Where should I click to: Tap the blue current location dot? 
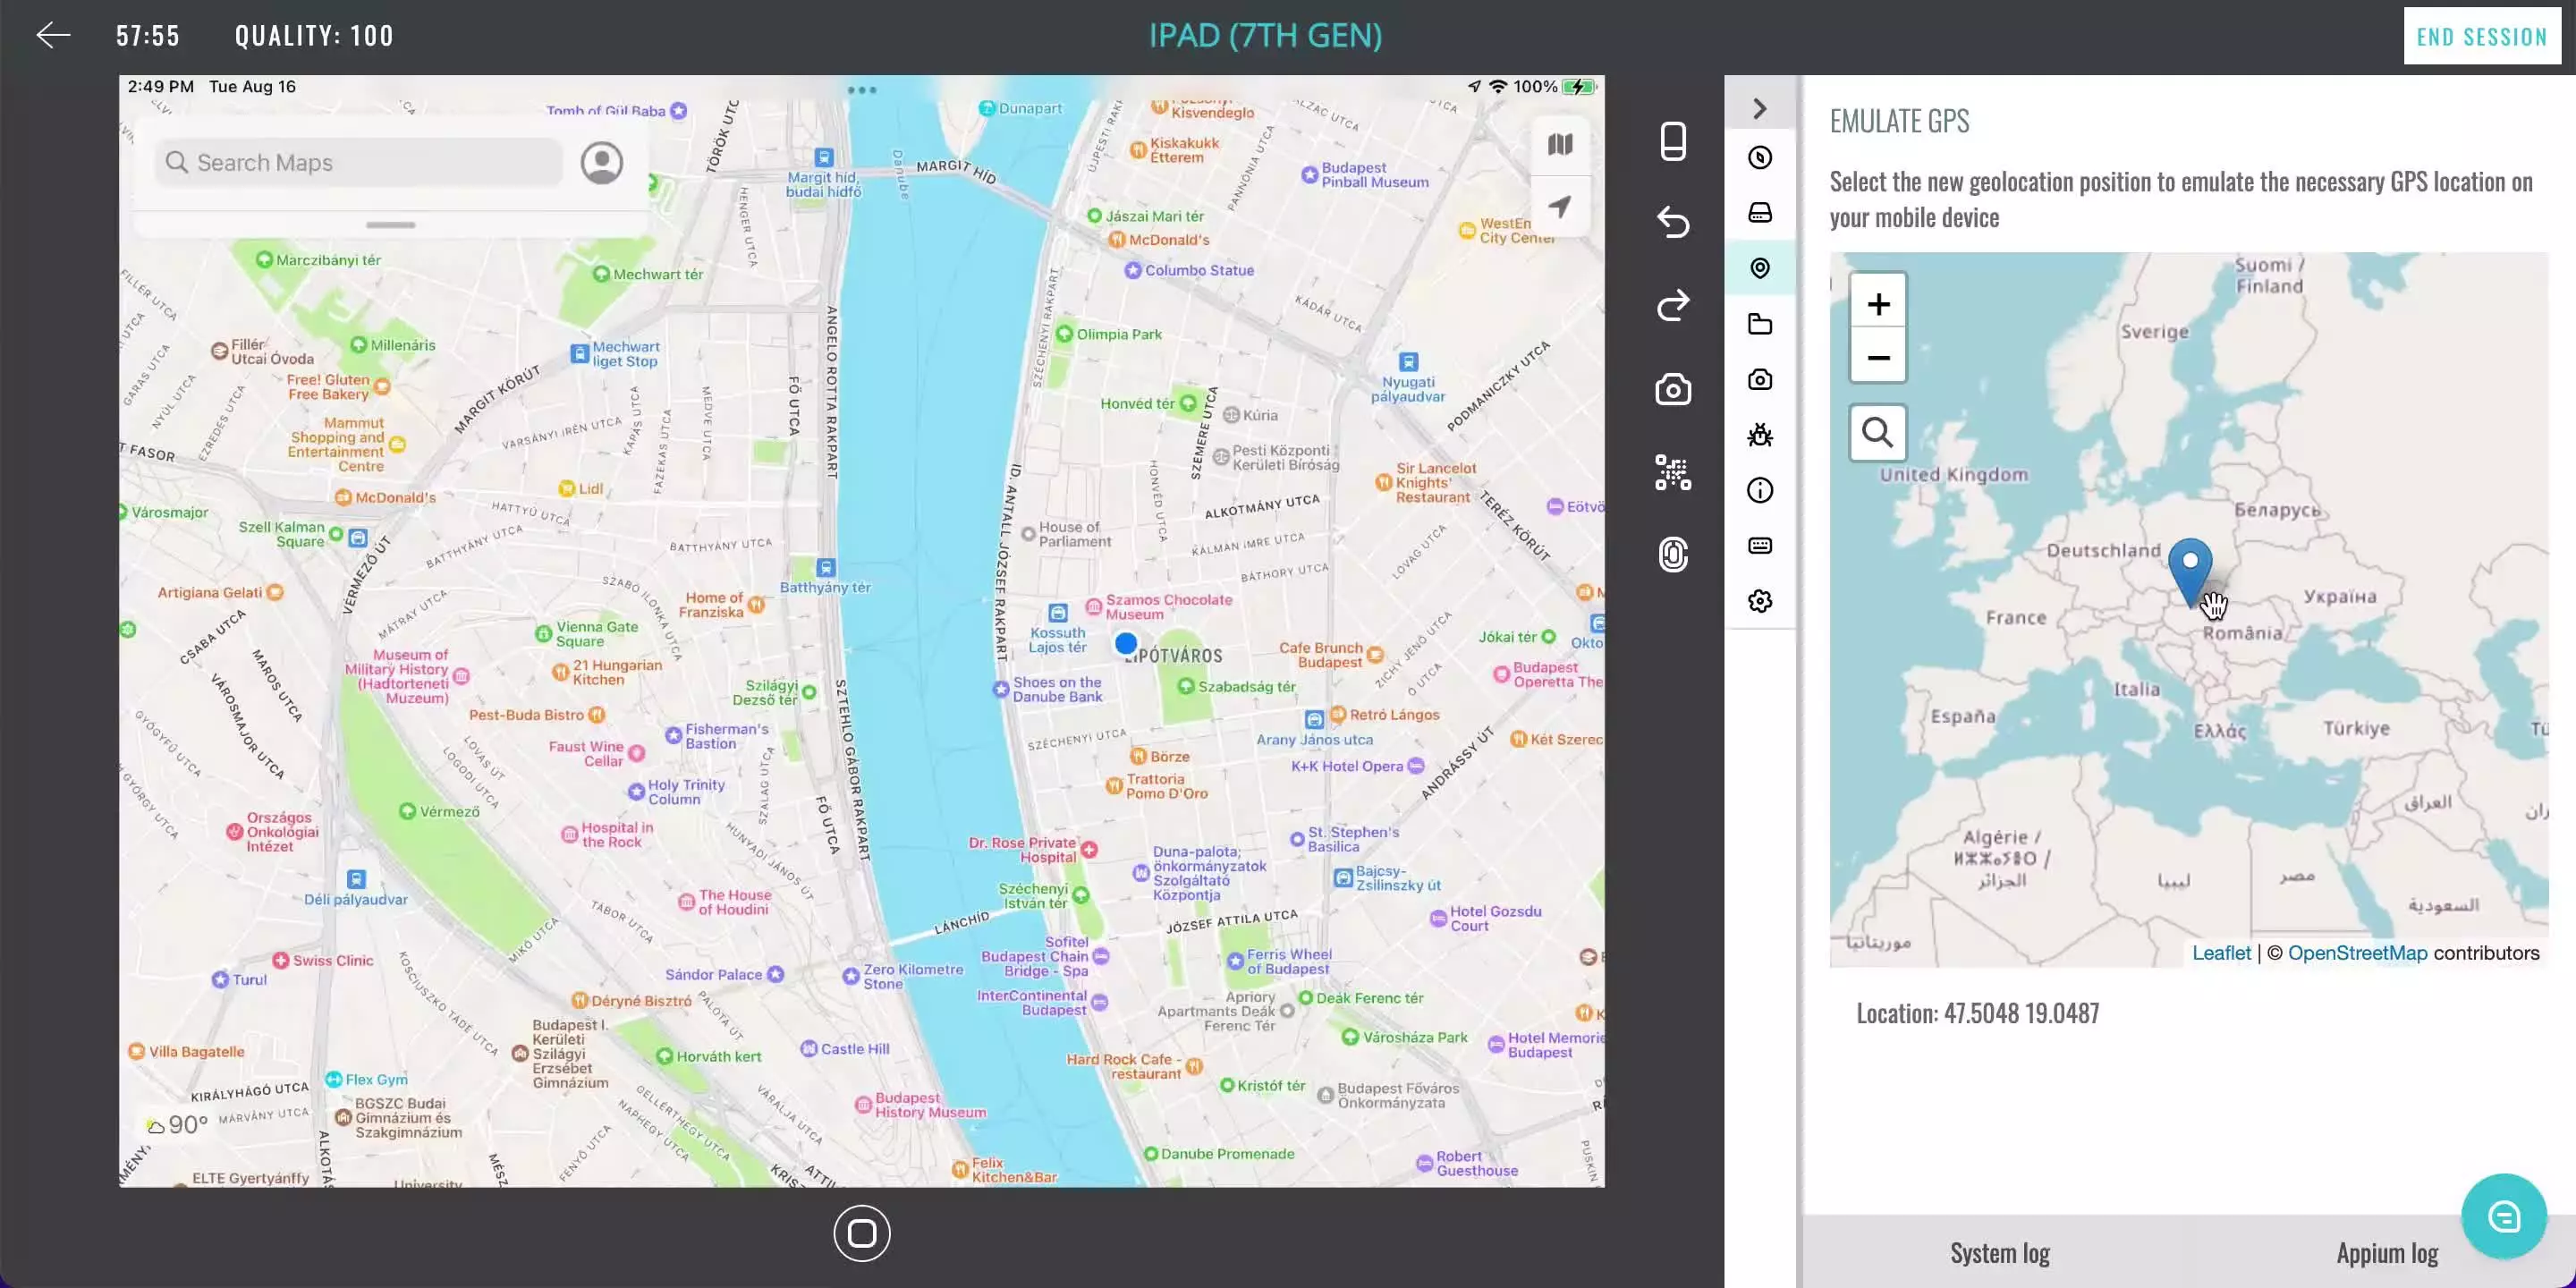(x=1126, y=643)
